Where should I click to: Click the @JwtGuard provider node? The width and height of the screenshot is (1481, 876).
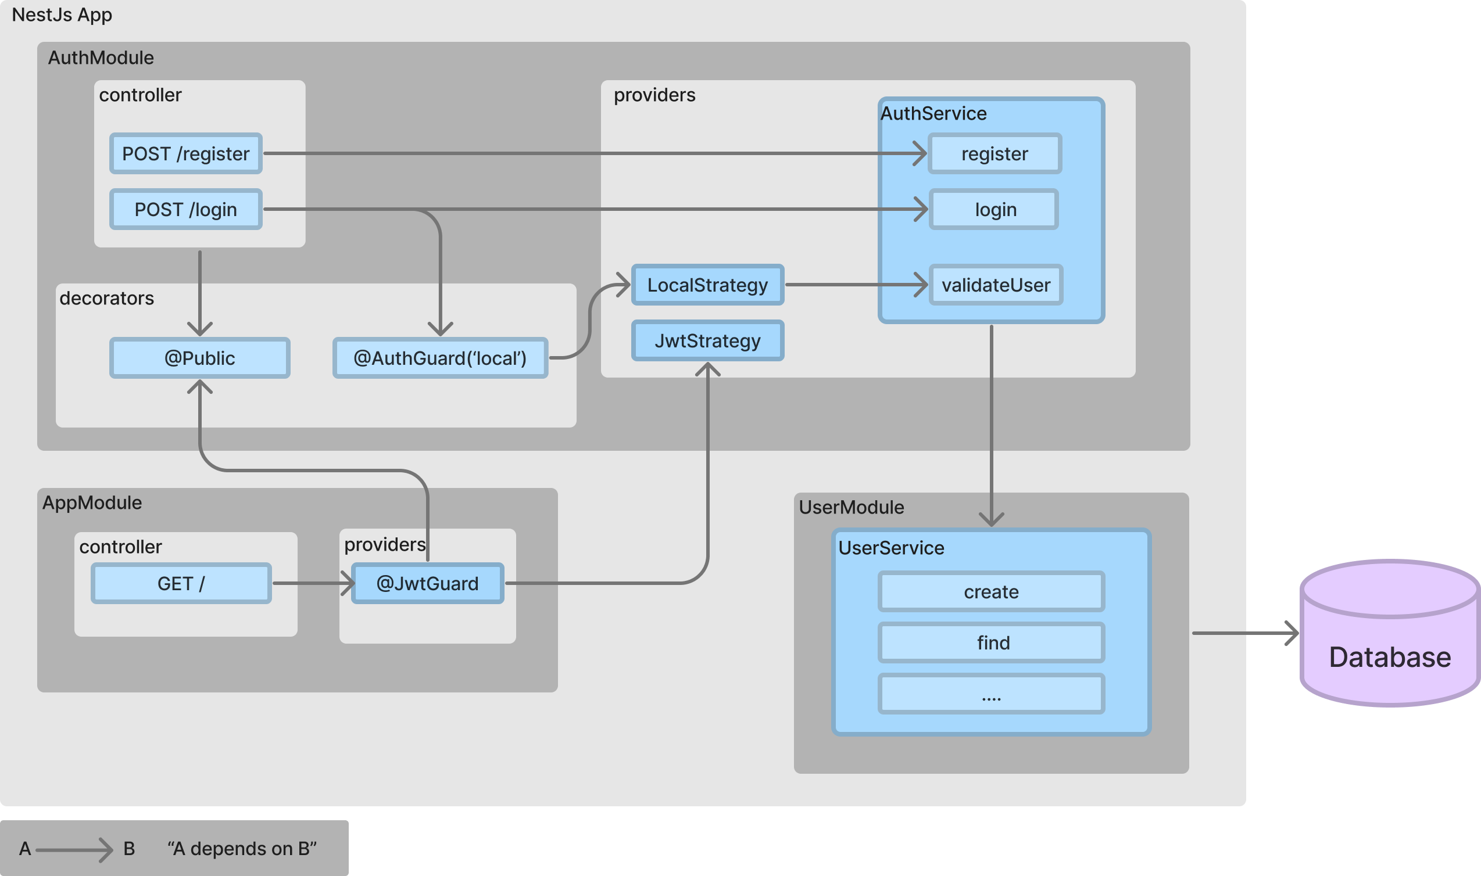coord(428,583)
